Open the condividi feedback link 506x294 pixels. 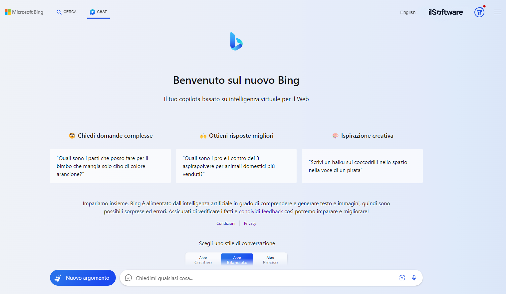click(261, 212)
